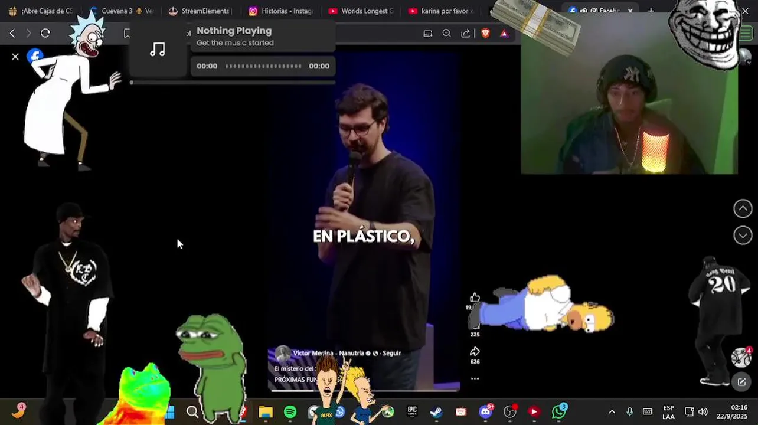The image size is (758, 425).
Task: Show hidden system tray icons
Action: pos(612,411)
